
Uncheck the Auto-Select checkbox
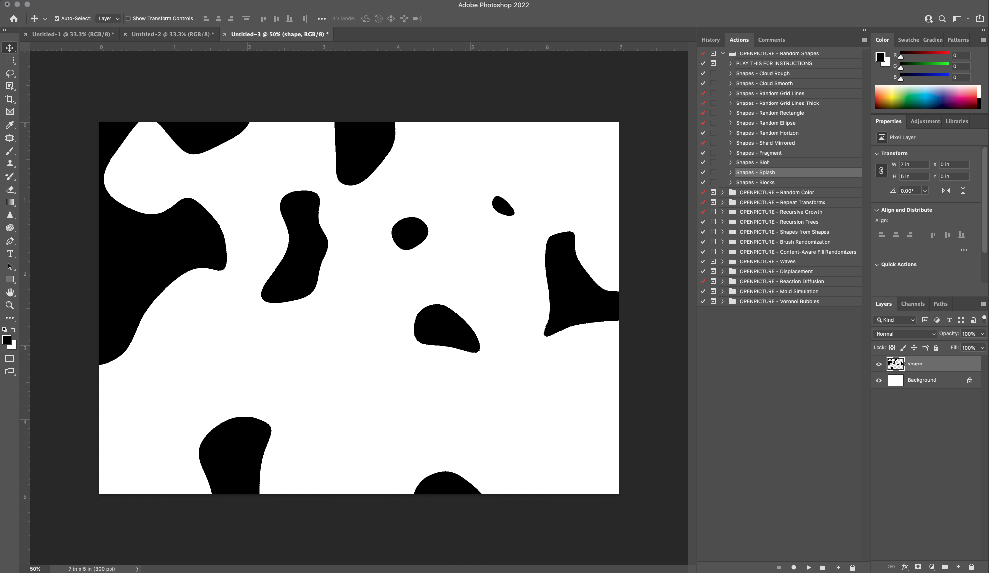coord(57,19)
